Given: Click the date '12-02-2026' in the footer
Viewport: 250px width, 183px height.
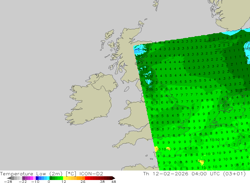Looking at the screenshot, I should (x=170, y=174).
